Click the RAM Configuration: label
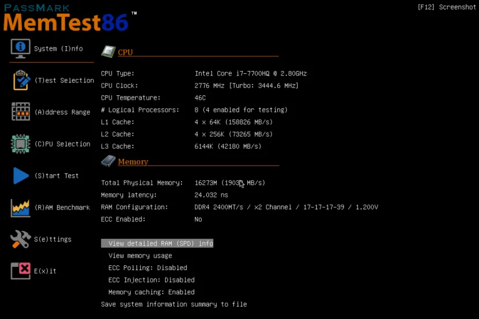 (135, 208)
